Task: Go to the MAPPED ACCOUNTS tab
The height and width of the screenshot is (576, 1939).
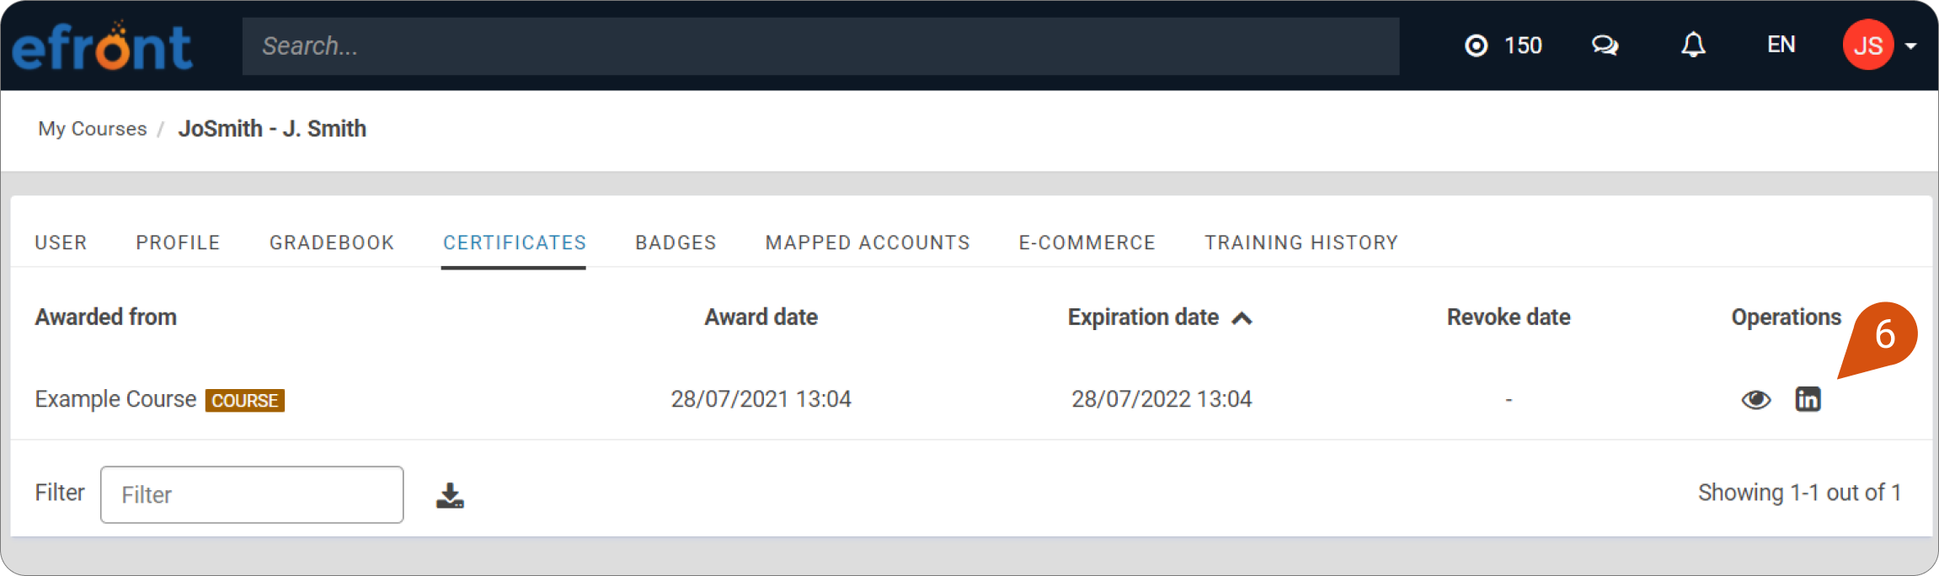Action: [x=868, y=243]
